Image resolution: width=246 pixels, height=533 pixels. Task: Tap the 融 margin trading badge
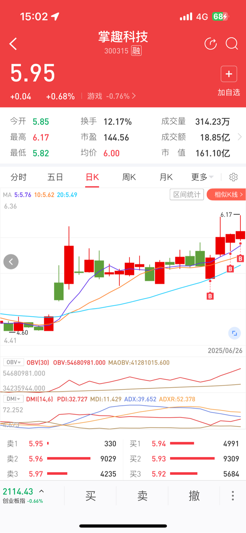136,51
